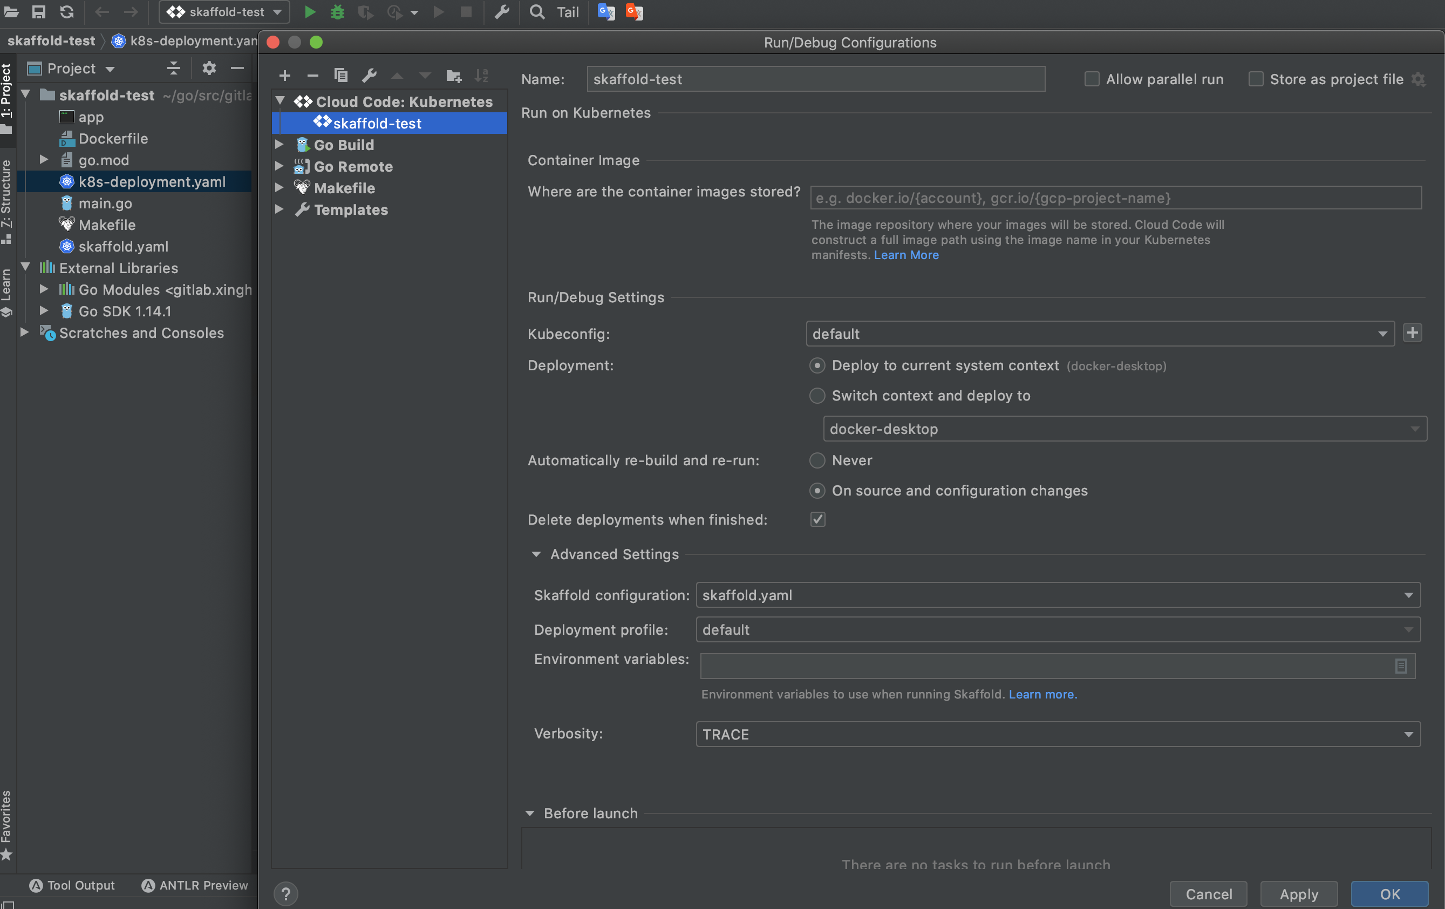Select Never for automatic re-build
1445x909 pixels.
817,460
